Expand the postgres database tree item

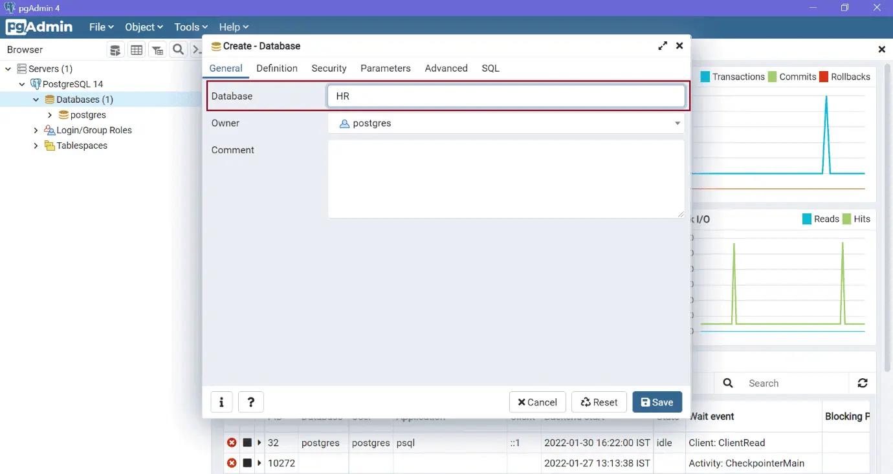[49, 114]
